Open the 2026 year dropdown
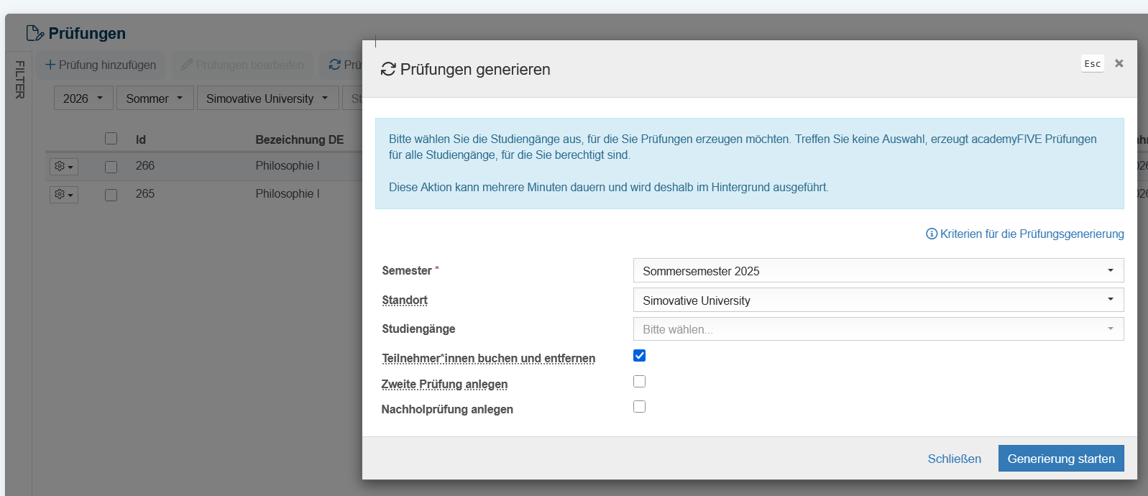 [x=83, y=98]
